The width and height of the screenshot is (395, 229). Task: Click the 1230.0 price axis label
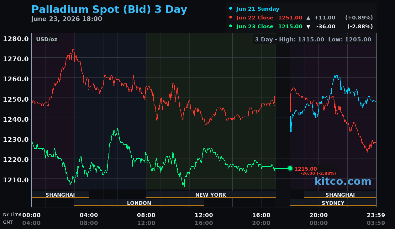point(16,139)
